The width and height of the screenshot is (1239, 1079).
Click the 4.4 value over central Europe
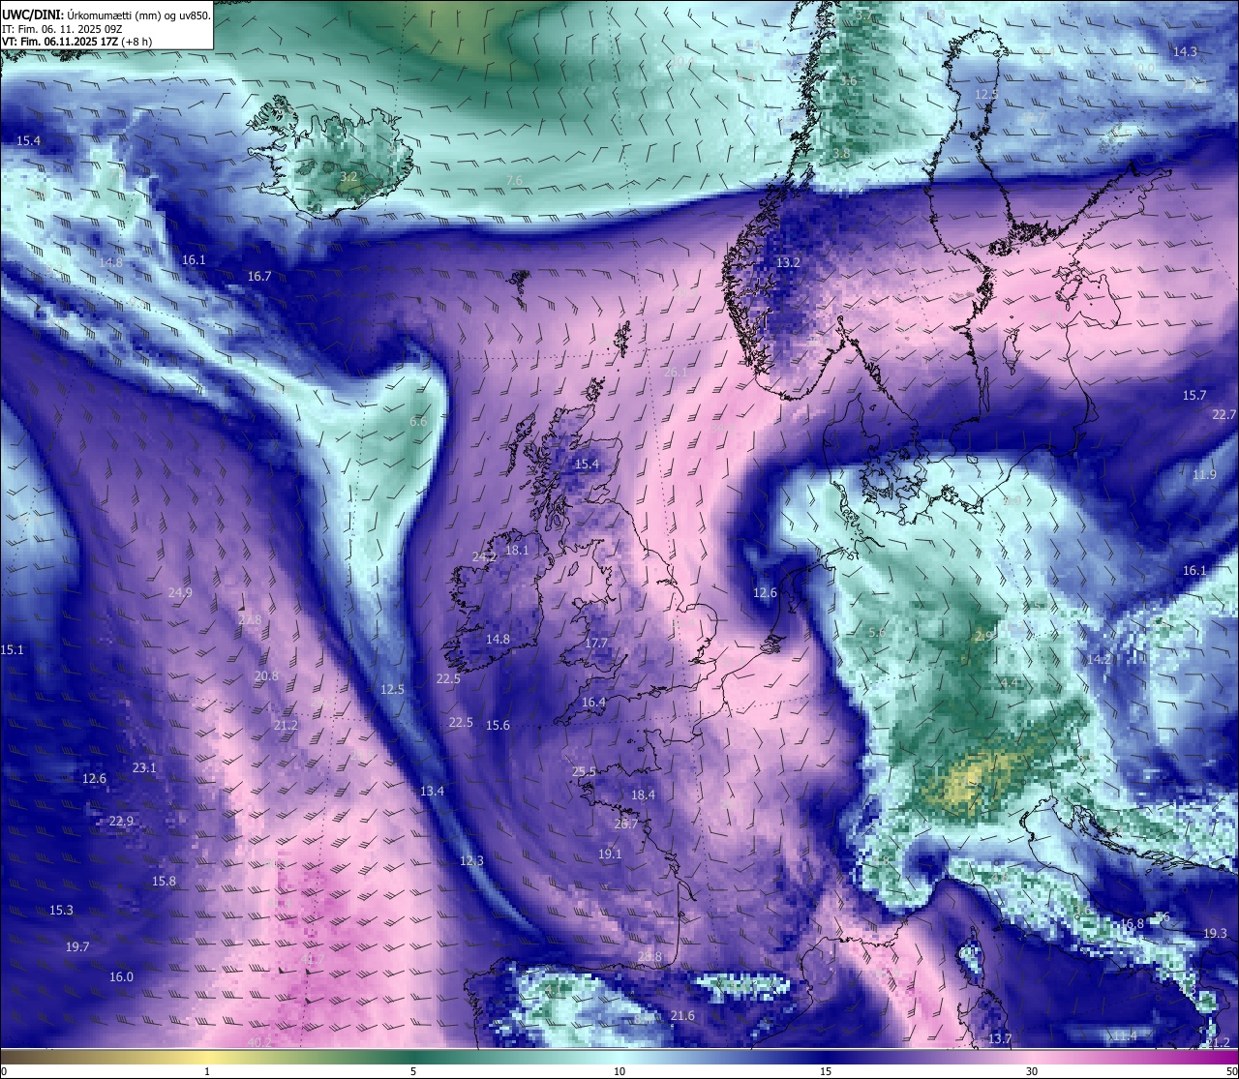[1009, 684]
